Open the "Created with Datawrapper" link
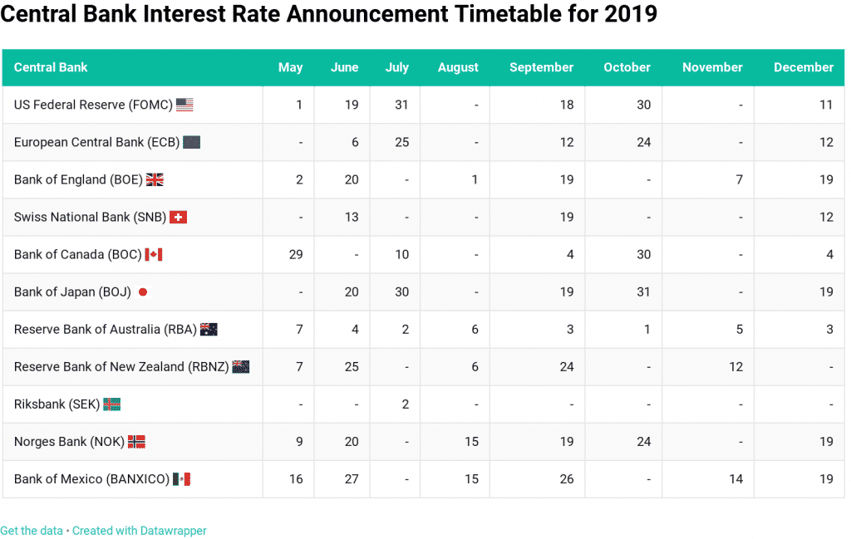The width and height of the screenshot is (851, 539). 140,531
